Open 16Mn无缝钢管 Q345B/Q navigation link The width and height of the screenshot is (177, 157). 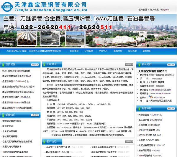(150, 156)
